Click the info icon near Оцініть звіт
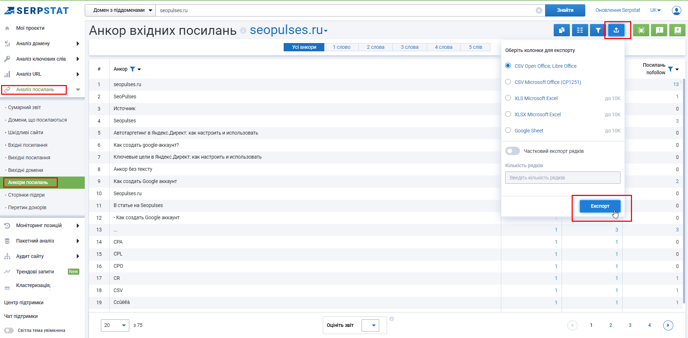Screen dimensions: 688x338 coord(391,319)
